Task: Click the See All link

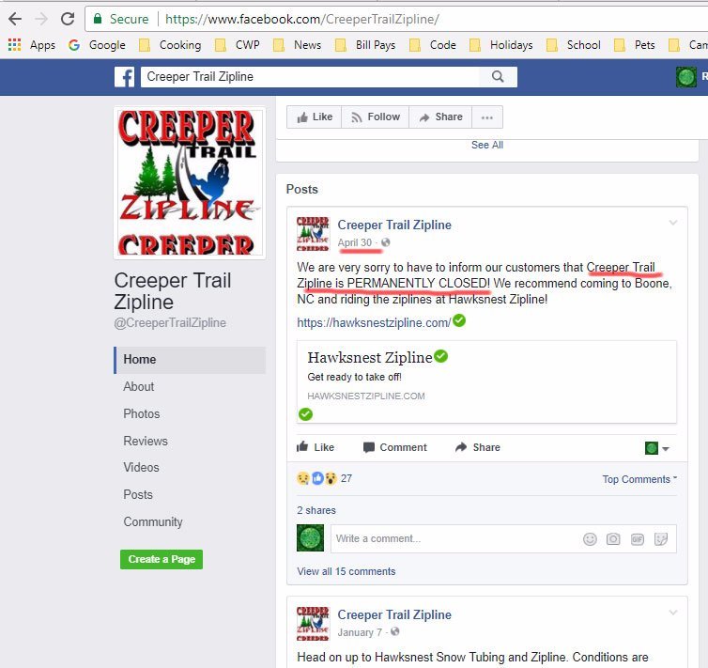Action: tap(486, 145)
